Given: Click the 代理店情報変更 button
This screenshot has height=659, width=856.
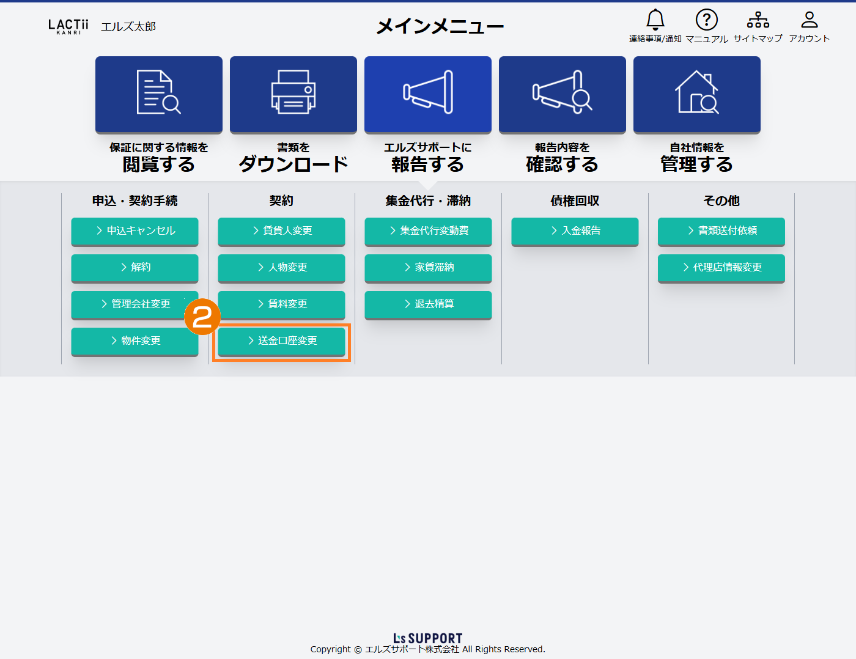Looking at the screenshot, I should pyautogui.click(x=721, y=268).
